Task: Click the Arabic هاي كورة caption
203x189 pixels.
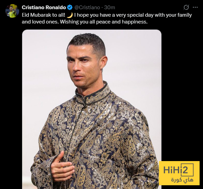Action: (182, 180)
